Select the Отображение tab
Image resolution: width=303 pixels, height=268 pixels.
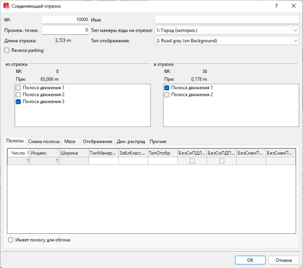tap(97, 142)
